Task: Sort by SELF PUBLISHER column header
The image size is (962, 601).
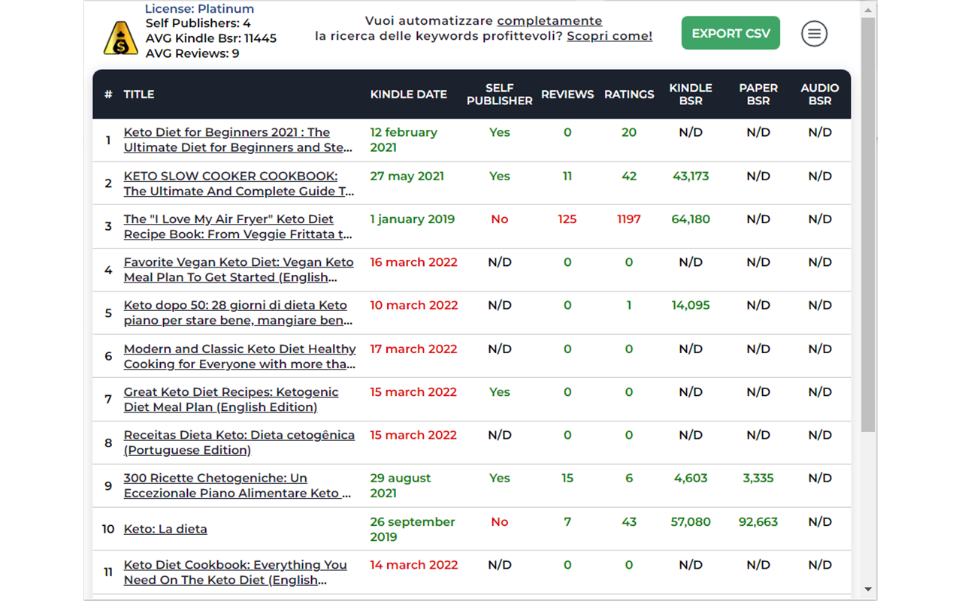Action: point(500,94)
